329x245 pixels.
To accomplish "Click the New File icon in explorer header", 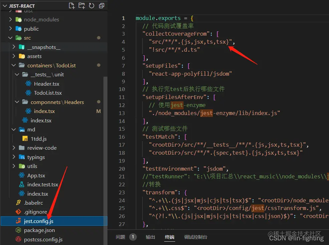I will point(72,6).
